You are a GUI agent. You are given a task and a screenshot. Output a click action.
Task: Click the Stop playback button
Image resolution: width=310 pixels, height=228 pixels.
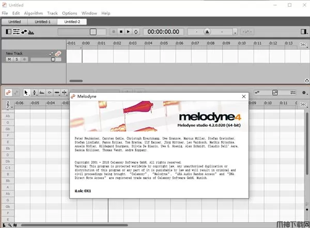tap(121, 31)
